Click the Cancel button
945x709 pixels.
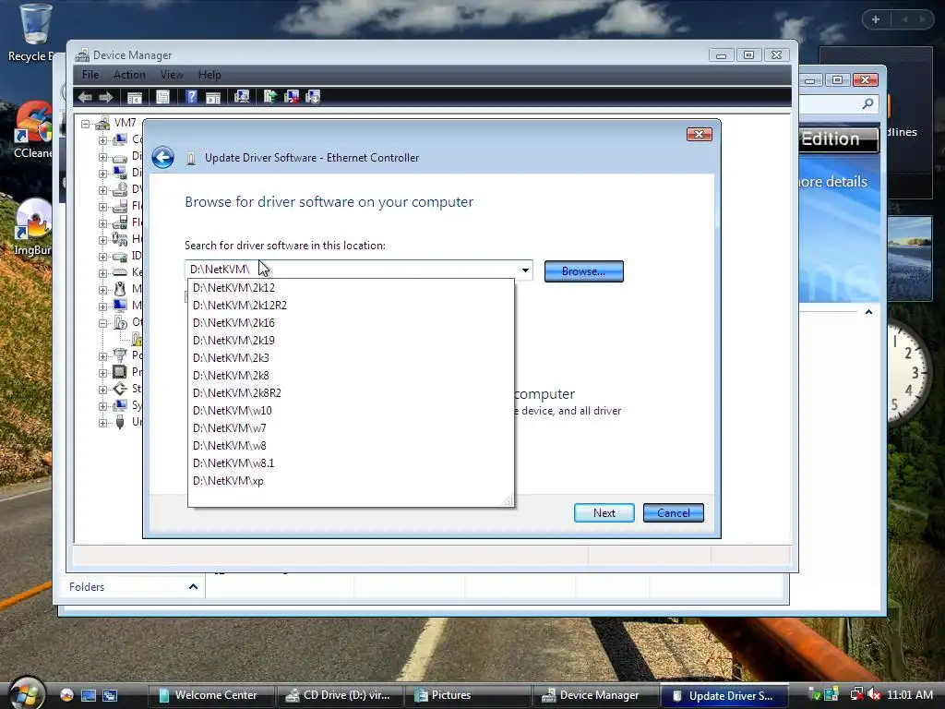click(x=673, y=513)
